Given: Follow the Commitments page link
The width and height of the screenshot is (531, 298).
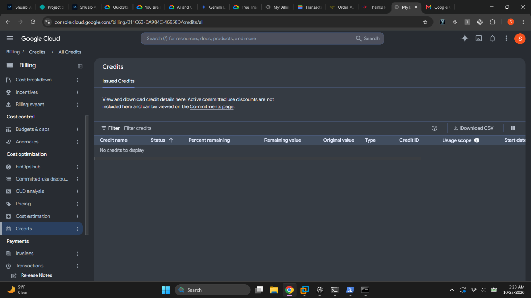Looking at the screenshot, I should (x=212, y=107).
